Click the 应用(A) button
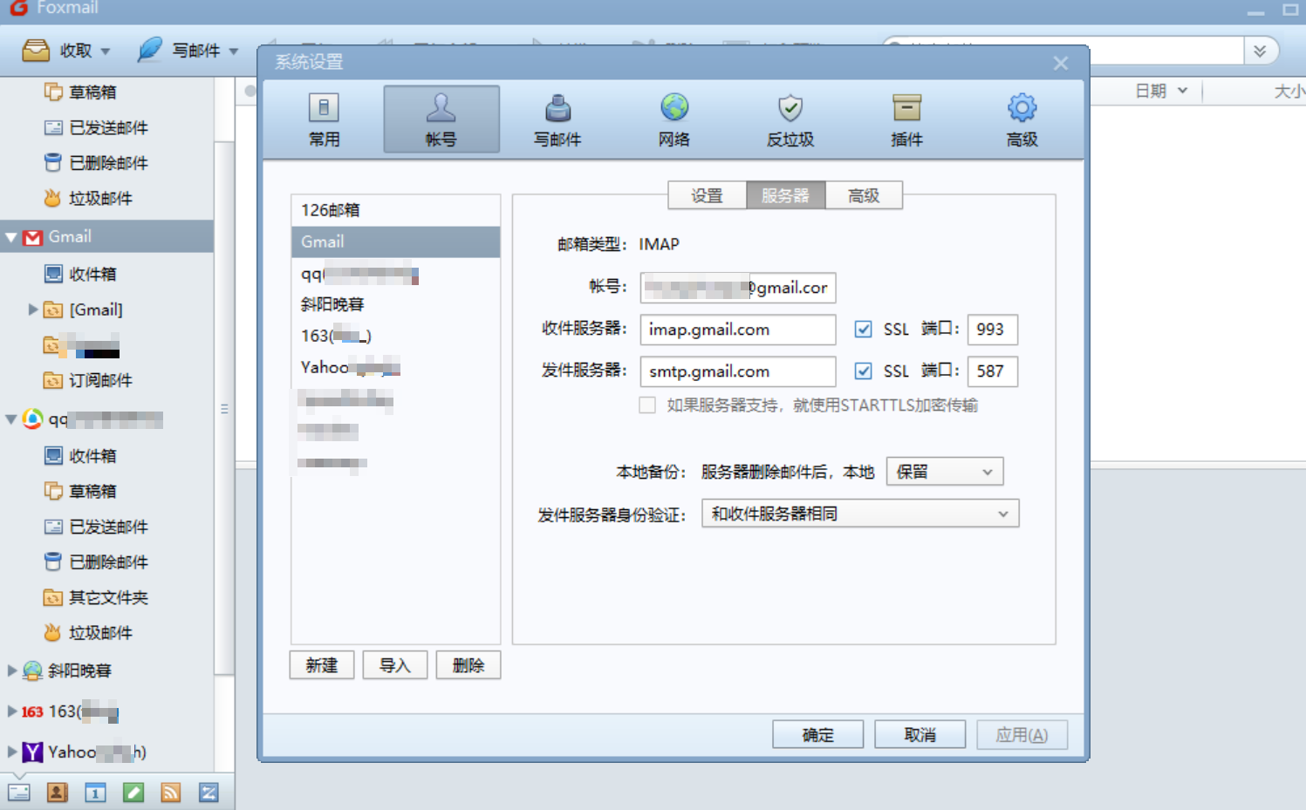This screenshot has width=1306, height=810. 1022,734
